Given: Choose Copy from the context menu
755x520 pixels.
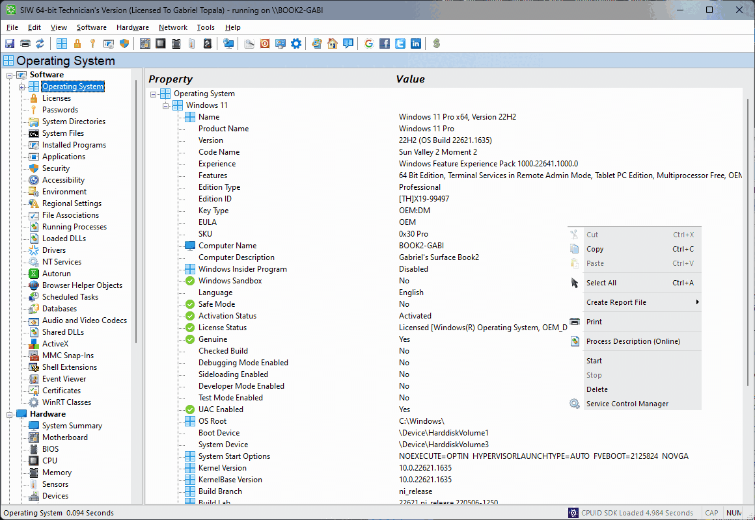Looking at the screenshot, I should click(x=594, y=249).
